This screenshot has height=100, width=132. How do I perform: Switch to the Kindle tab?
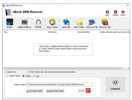(x=27, y=76)
